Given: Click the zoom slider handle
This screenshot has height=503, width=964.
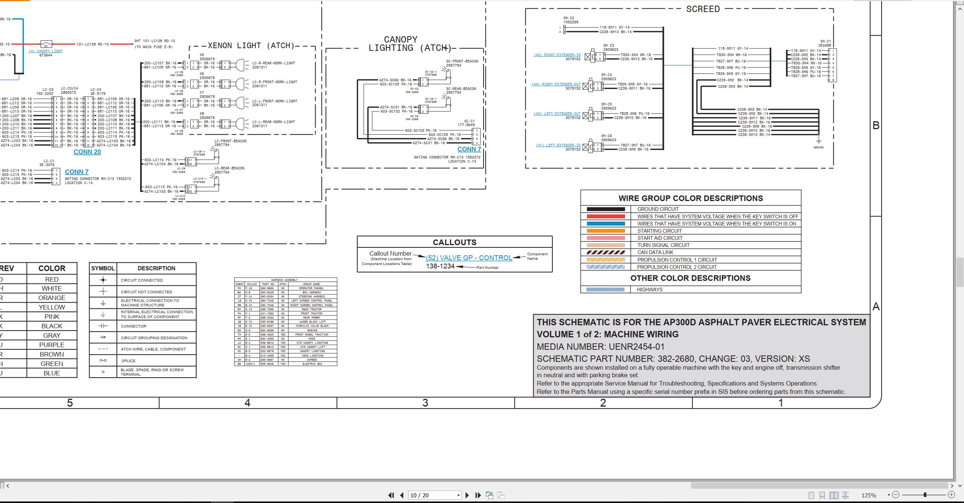Looking at the screenshot, I should tap(925, 495).
